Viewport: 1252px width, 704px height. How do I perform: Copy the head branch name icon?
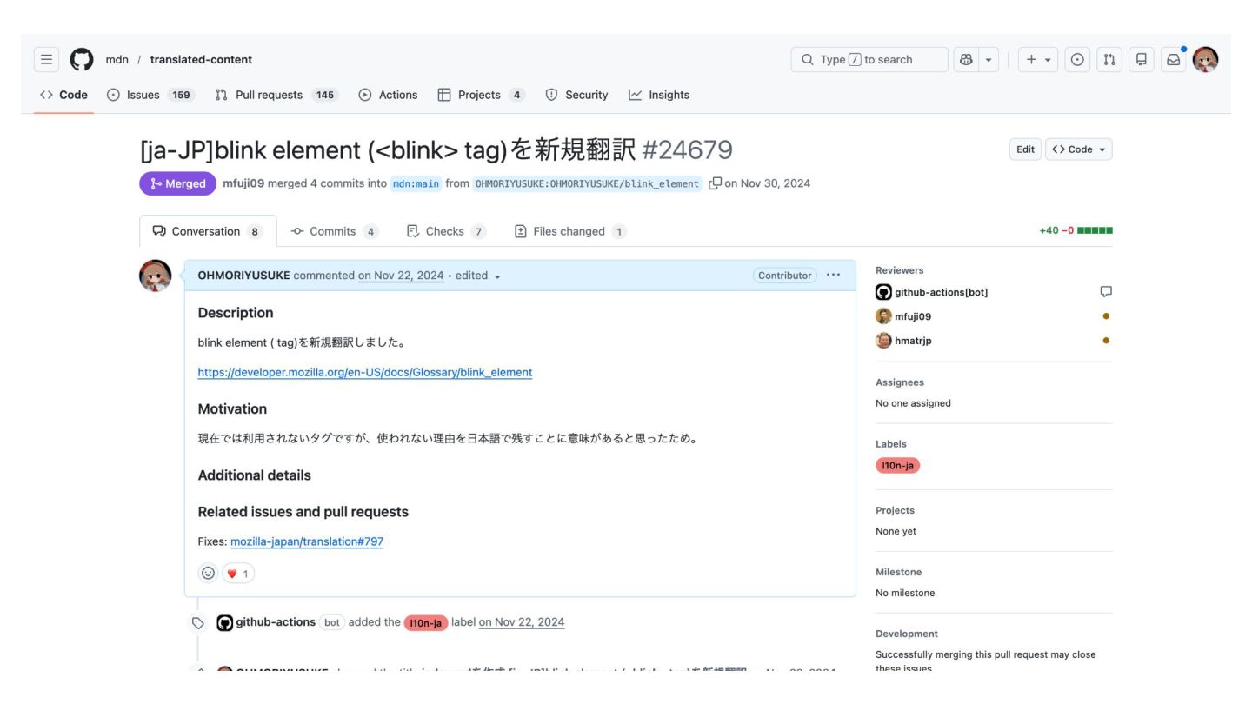coord(715,183)
